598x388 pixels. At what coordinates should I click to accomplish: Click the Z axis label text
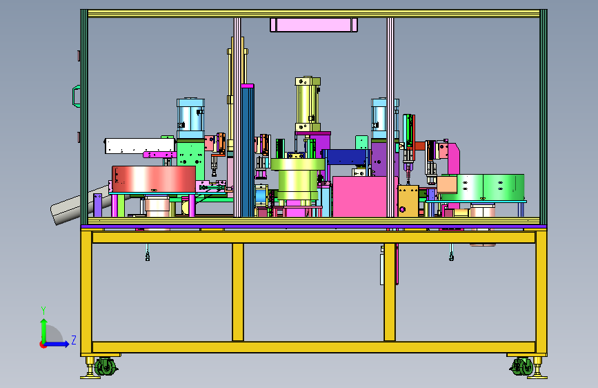[x=74, y=340]
